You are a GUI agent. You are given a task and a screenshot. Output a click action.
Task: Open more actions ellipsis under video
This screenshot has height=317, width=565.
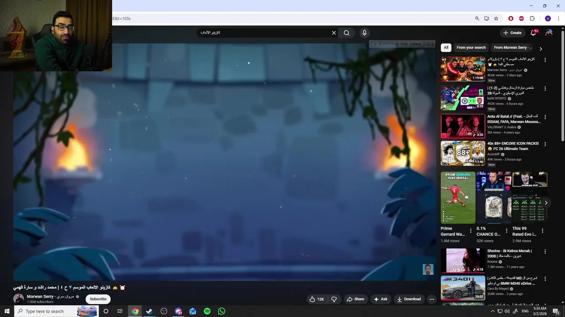click(x=432, y=299)
